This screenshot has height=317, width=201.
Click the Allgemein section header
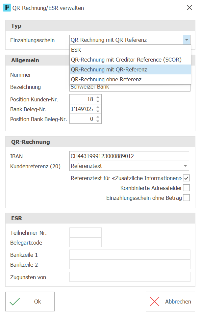pos(38,60)
